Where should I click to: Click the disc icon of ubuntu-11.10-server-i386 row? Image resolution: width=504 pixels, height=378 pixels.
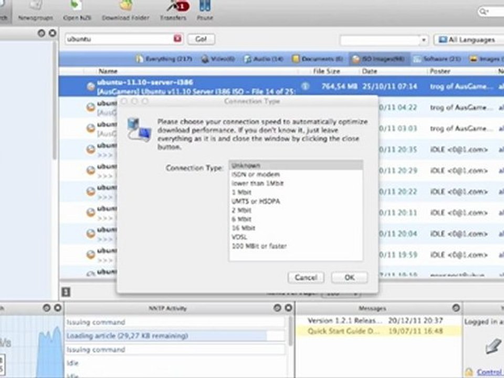tap(91, 86)
